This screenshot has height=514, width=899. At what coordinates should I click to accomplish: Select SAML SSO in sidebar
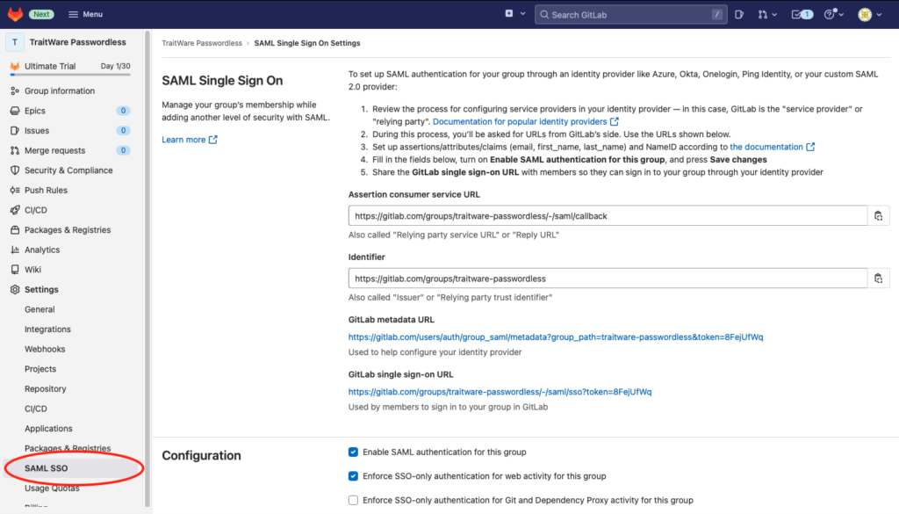tap(46, 468)
